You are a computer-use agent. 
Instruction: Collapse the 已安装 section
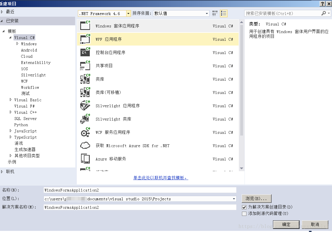pos(2,21)
